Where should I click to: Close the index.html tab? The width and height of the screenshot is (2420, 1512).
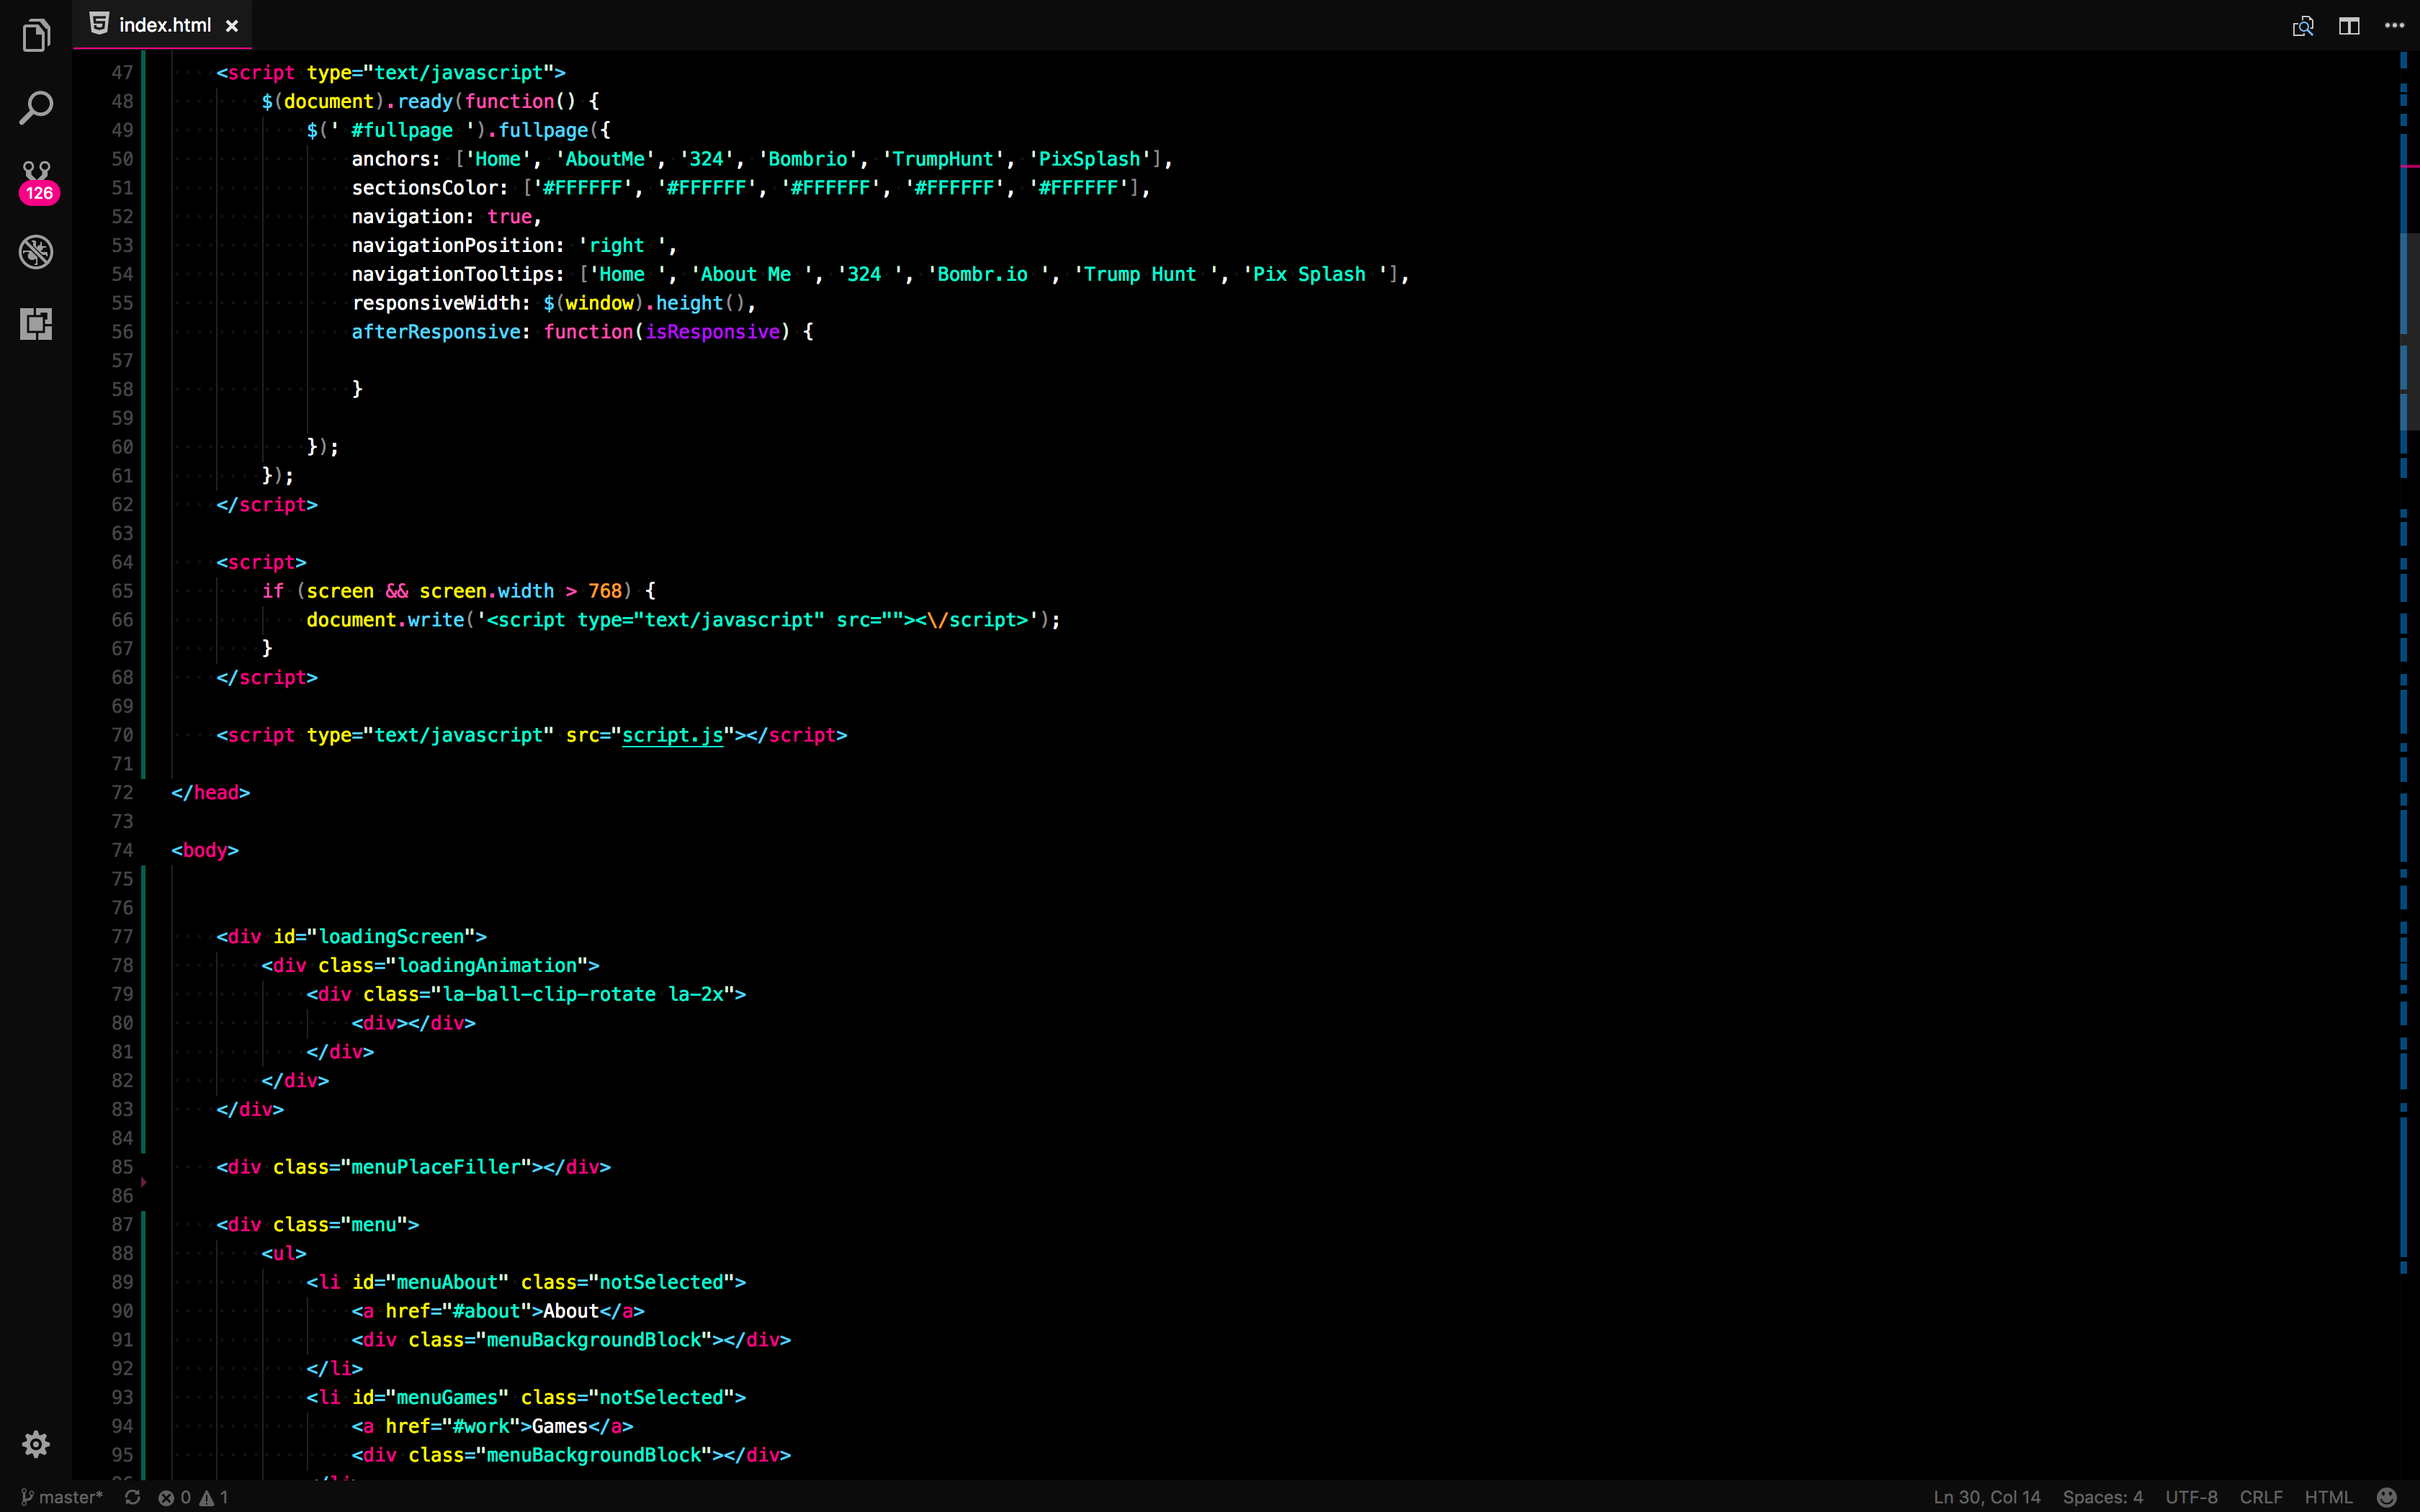coord(232,26)
